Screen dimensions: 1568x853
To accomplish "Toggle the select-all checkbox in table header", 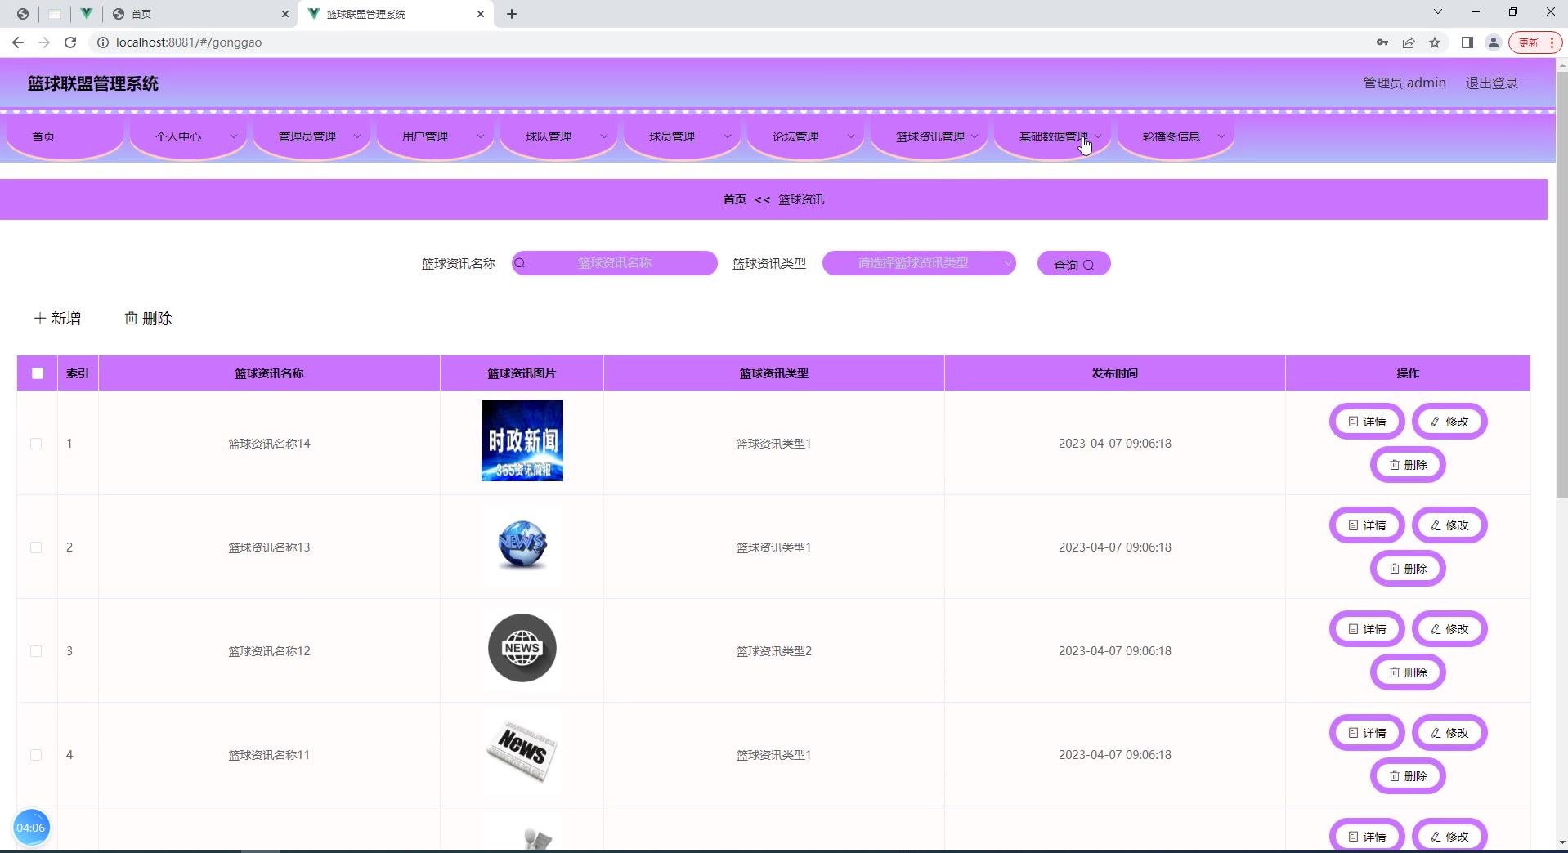I will (38, 373).
